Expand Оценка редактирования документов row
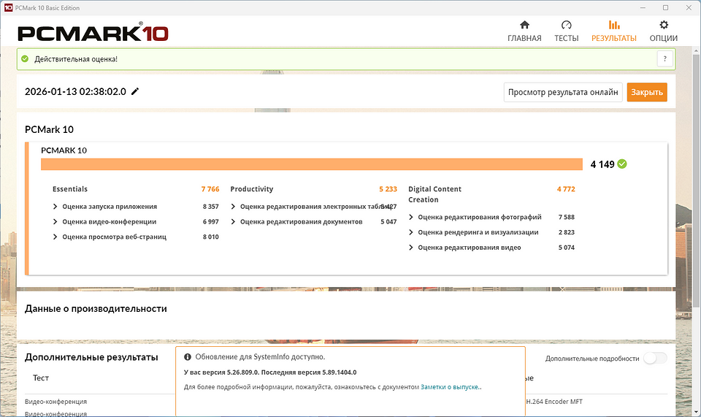 pos(233,222)
